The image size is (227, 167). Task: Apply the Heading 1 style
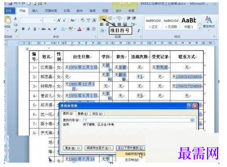[x=189, y=23]
